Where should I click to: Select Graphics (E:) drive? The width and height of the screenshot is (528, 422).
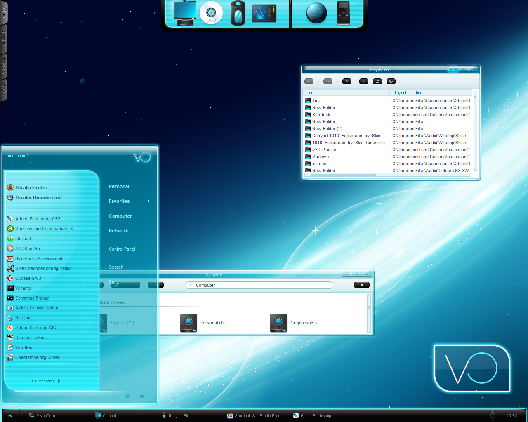[294, 323]
